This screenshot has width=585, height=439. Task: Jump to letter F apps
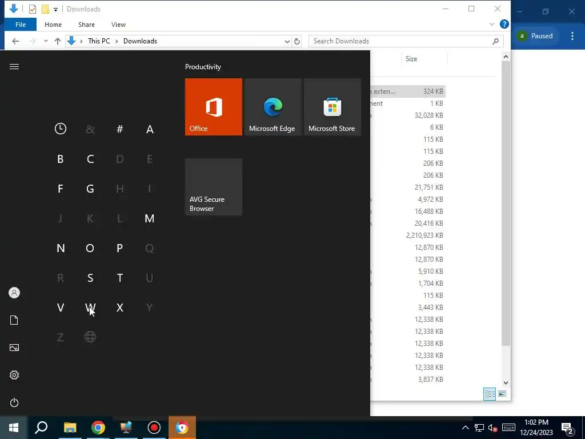(61, 189)
